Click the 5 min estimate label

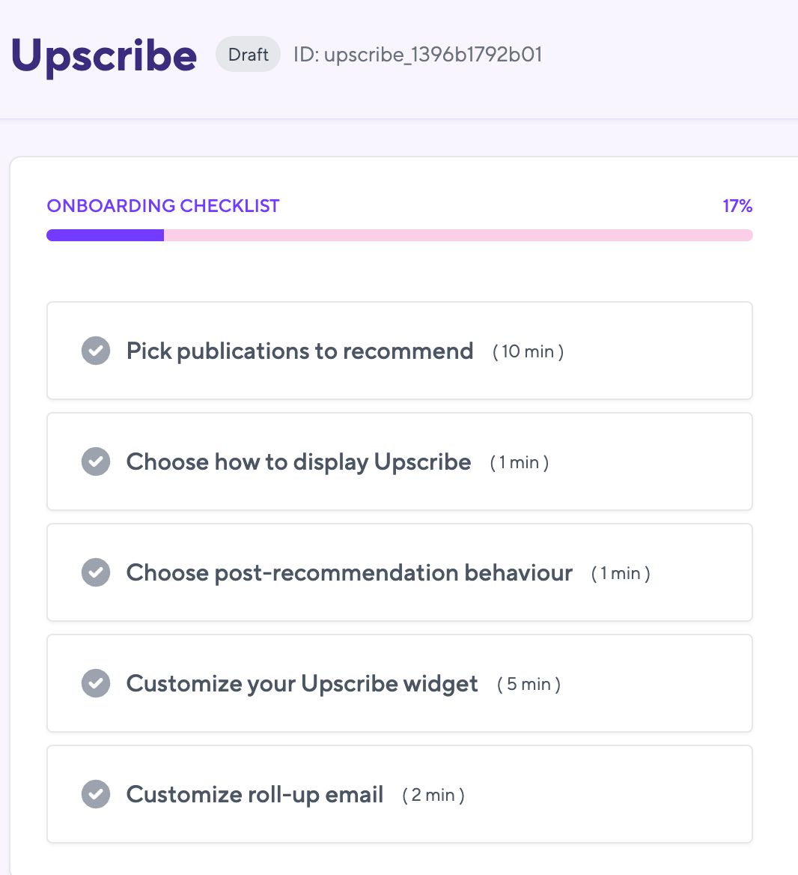pos(529,684)
